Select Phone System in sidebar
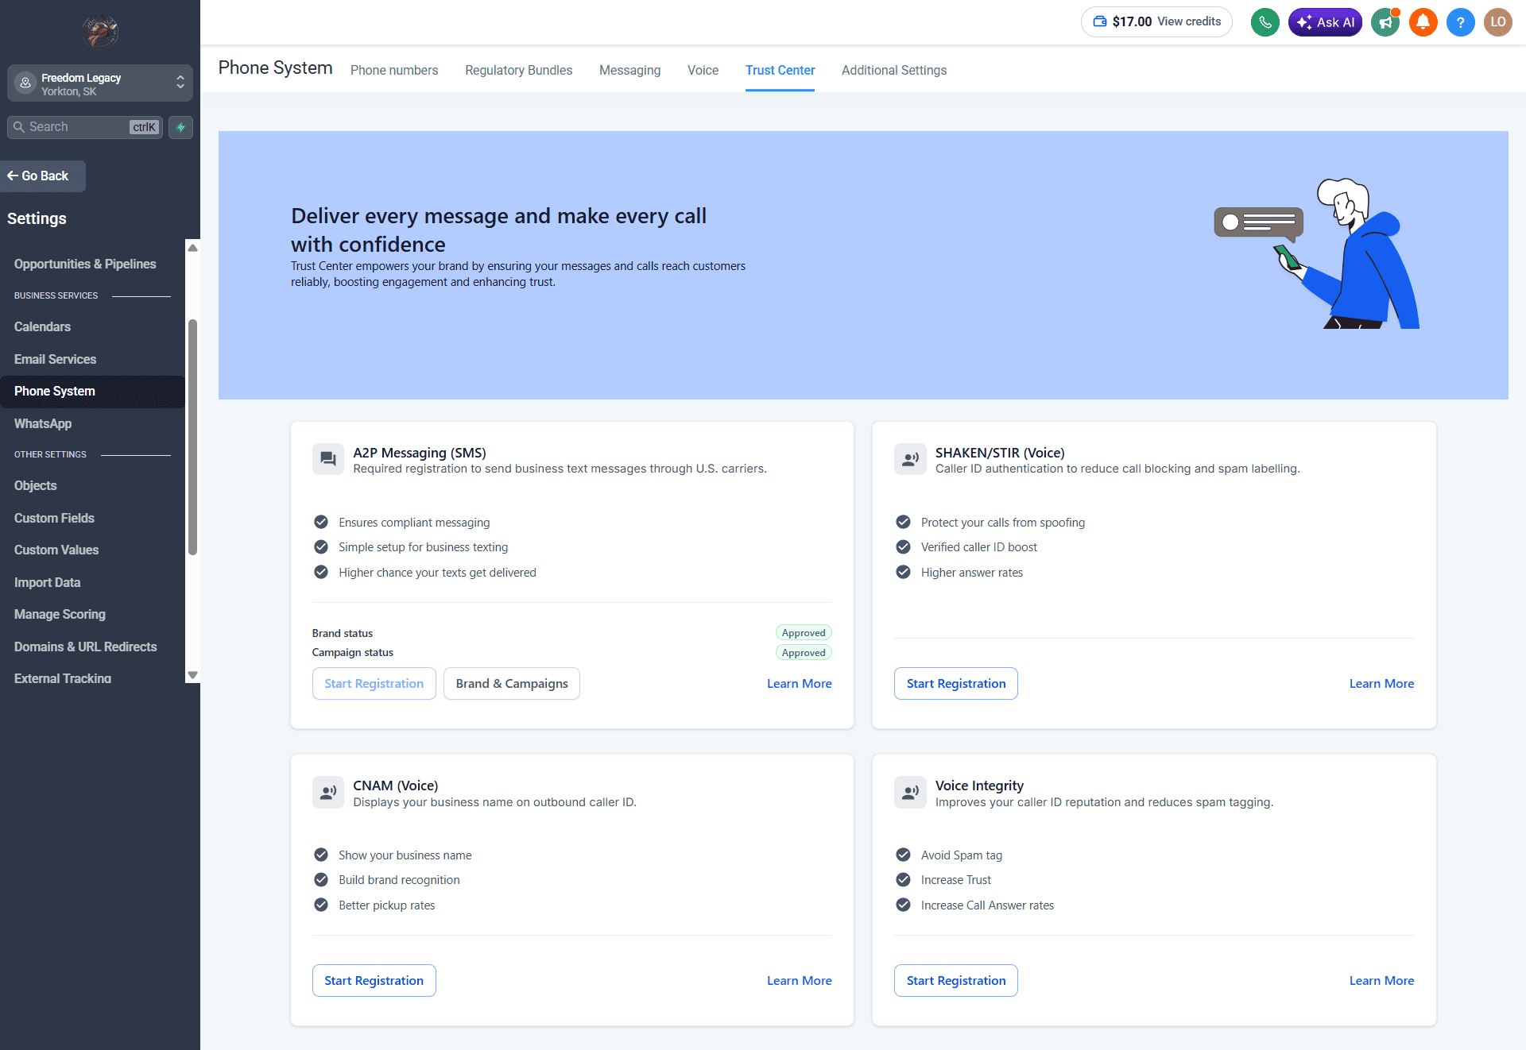This screenshot has width=1526, height=1050. (92, 392)
